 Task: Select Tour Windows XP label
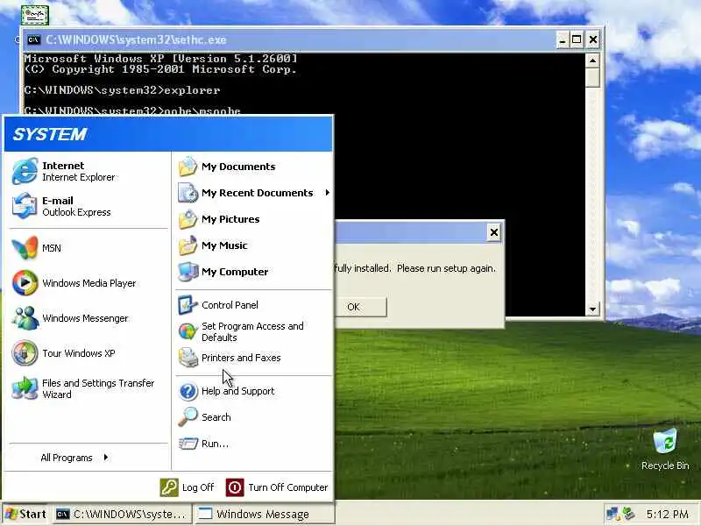[x=79, y=353]
